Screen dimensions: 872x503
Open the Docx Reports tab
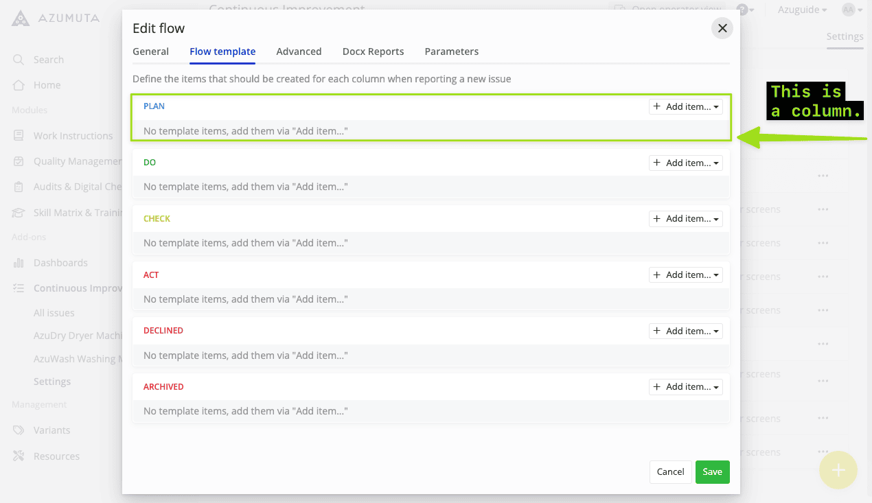pyautogui.click(x=373, y=51)
